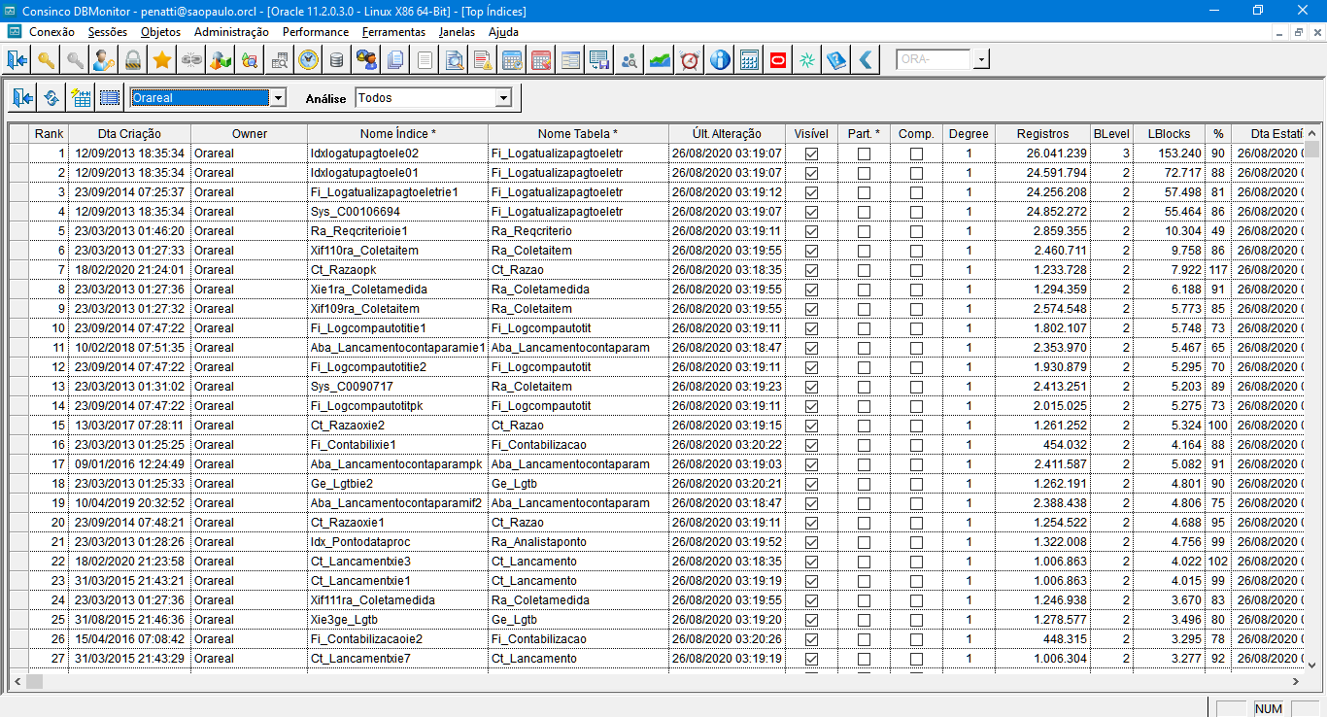This screenshot has width=1327, height=717.
Task: Click the document with warning sign icon
Action: (483, 60)
